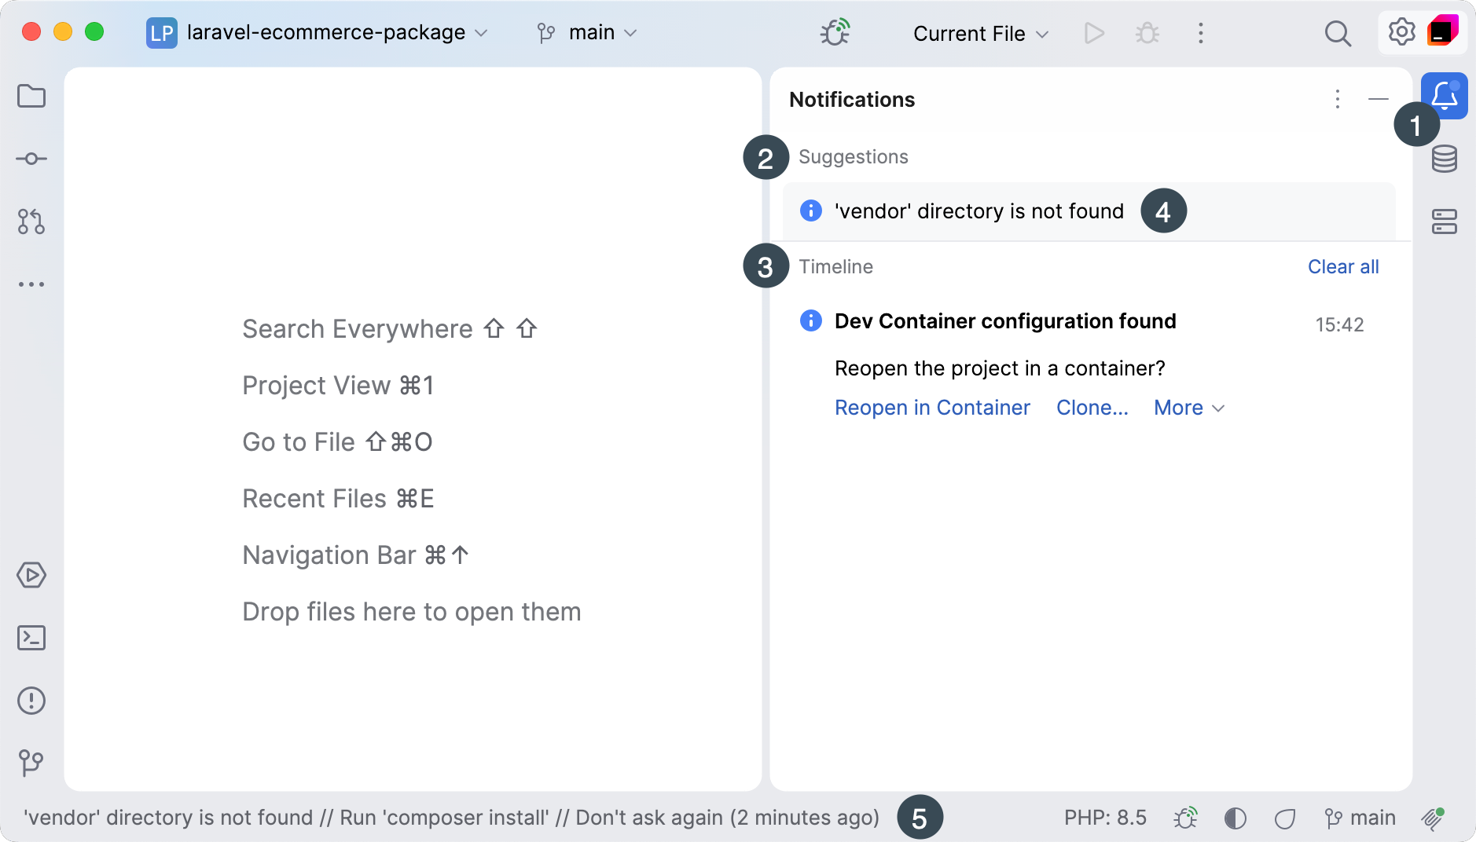Viewport: 1476px width, 842px height.
Task: Open the Commit tool window
Action: pyautogui.click(x=31, y=159)
